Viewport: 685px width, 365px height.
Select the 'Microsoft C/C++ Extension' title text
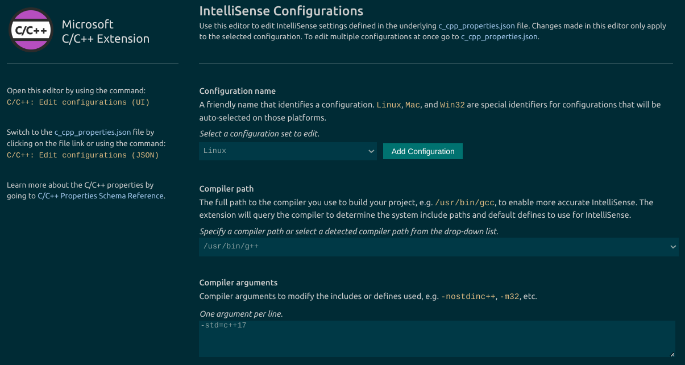105,32
